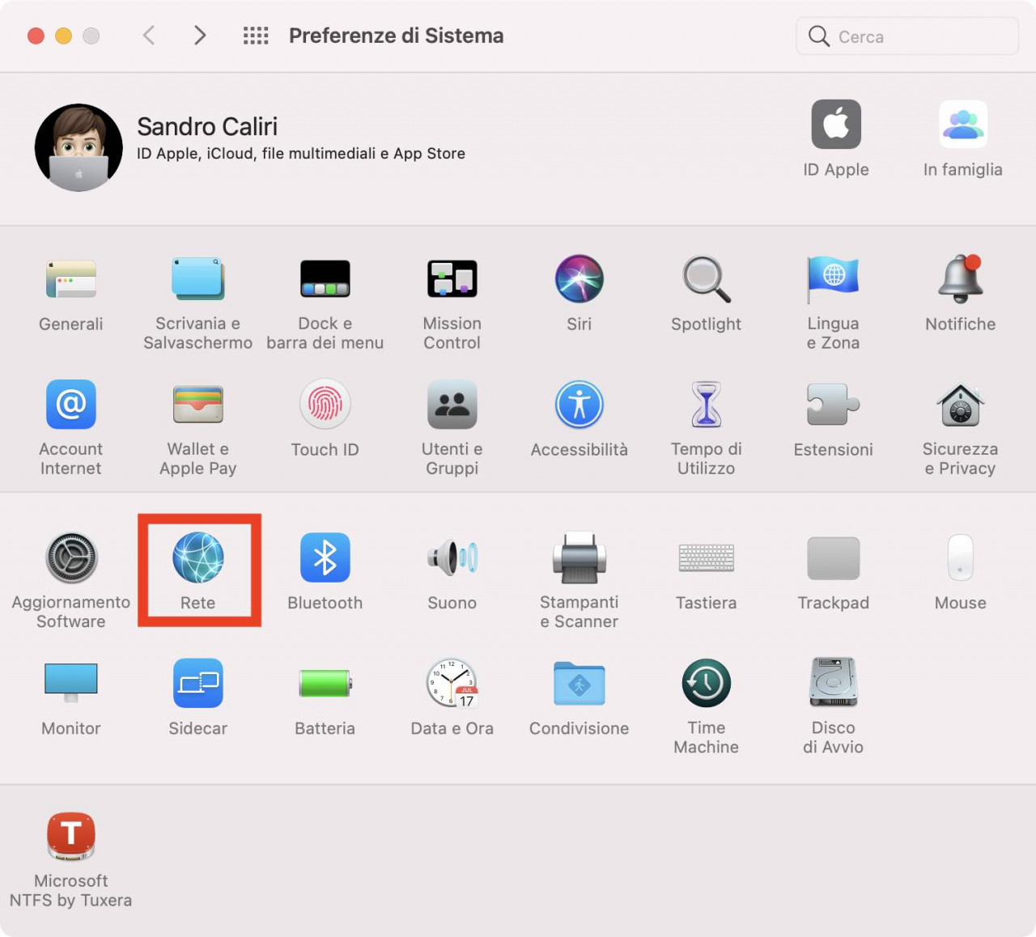Minimize the window with yellow button
Image resolution: width=1036 pixels, height=937 pixels.
click(63, 36)
